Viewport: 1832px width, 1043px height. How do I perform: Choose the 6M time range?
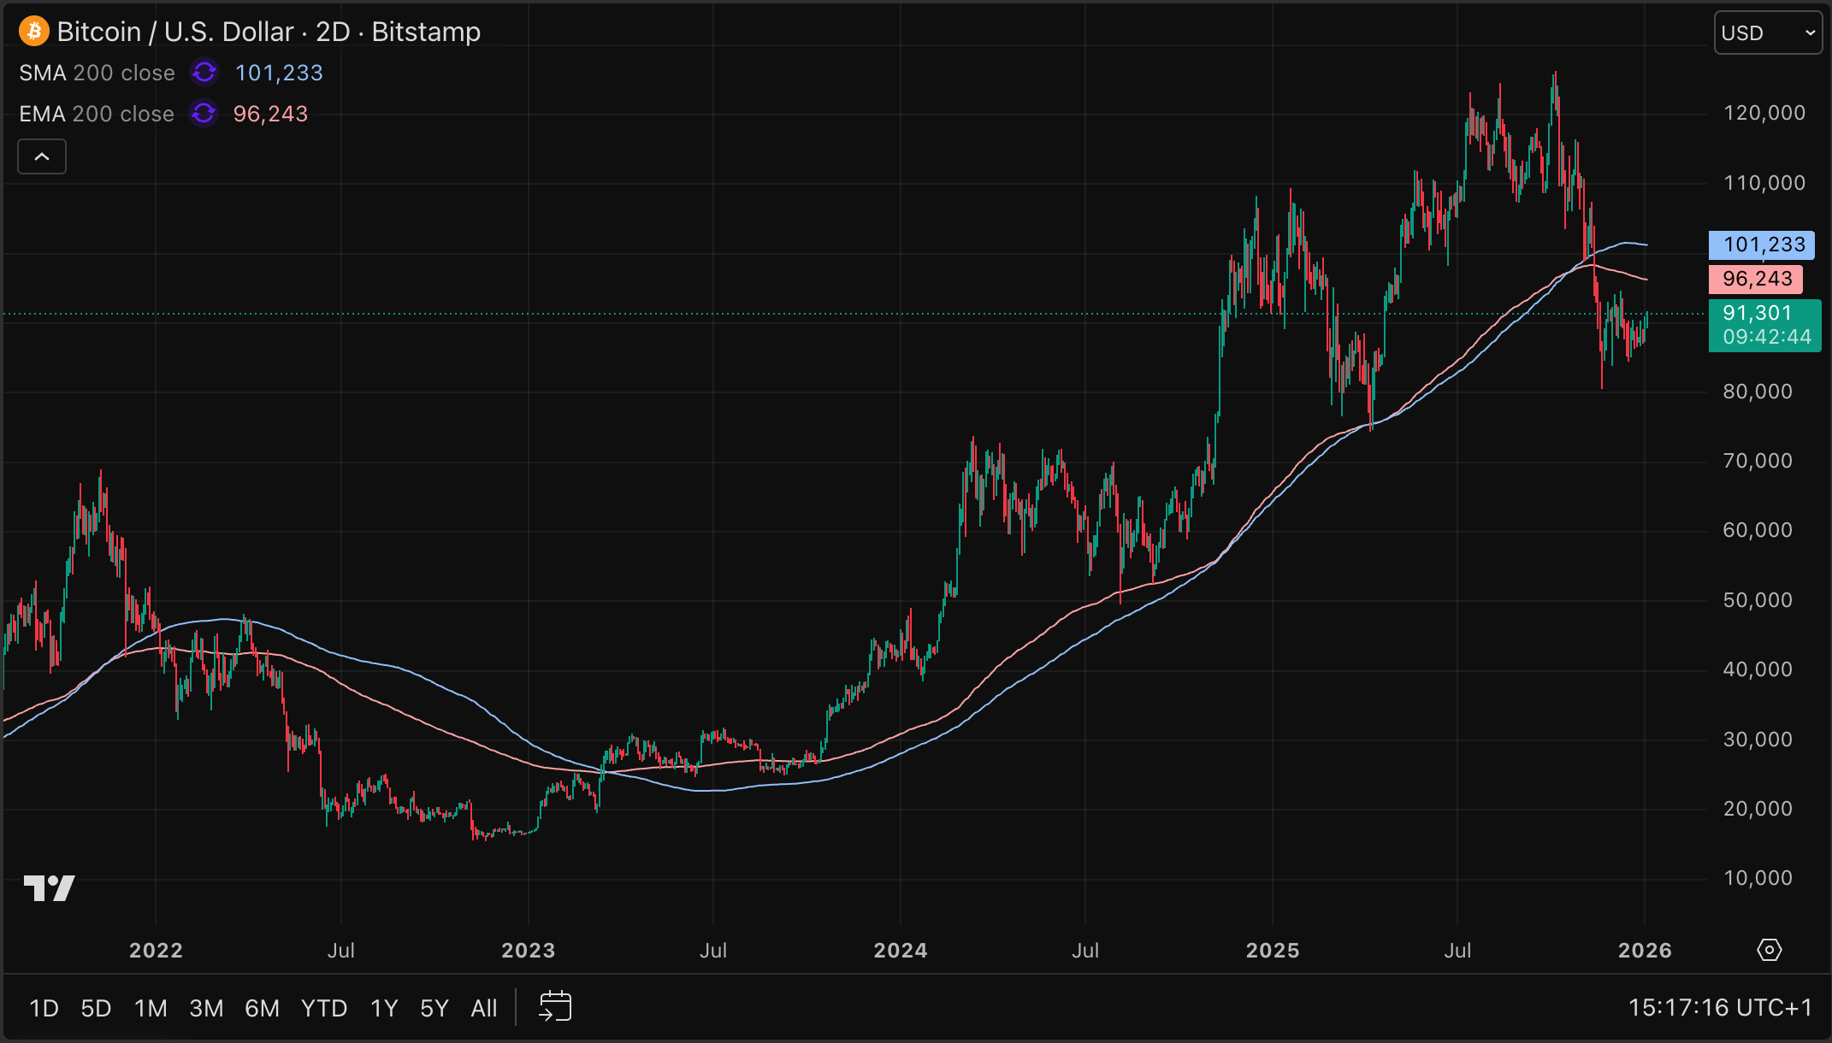click(262, 1009)
